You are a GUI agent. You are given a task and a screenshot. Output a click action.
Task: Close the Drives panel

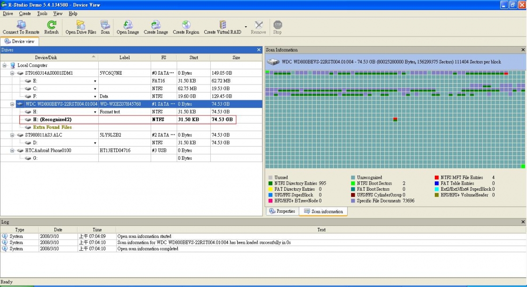[x=259, y=50]
